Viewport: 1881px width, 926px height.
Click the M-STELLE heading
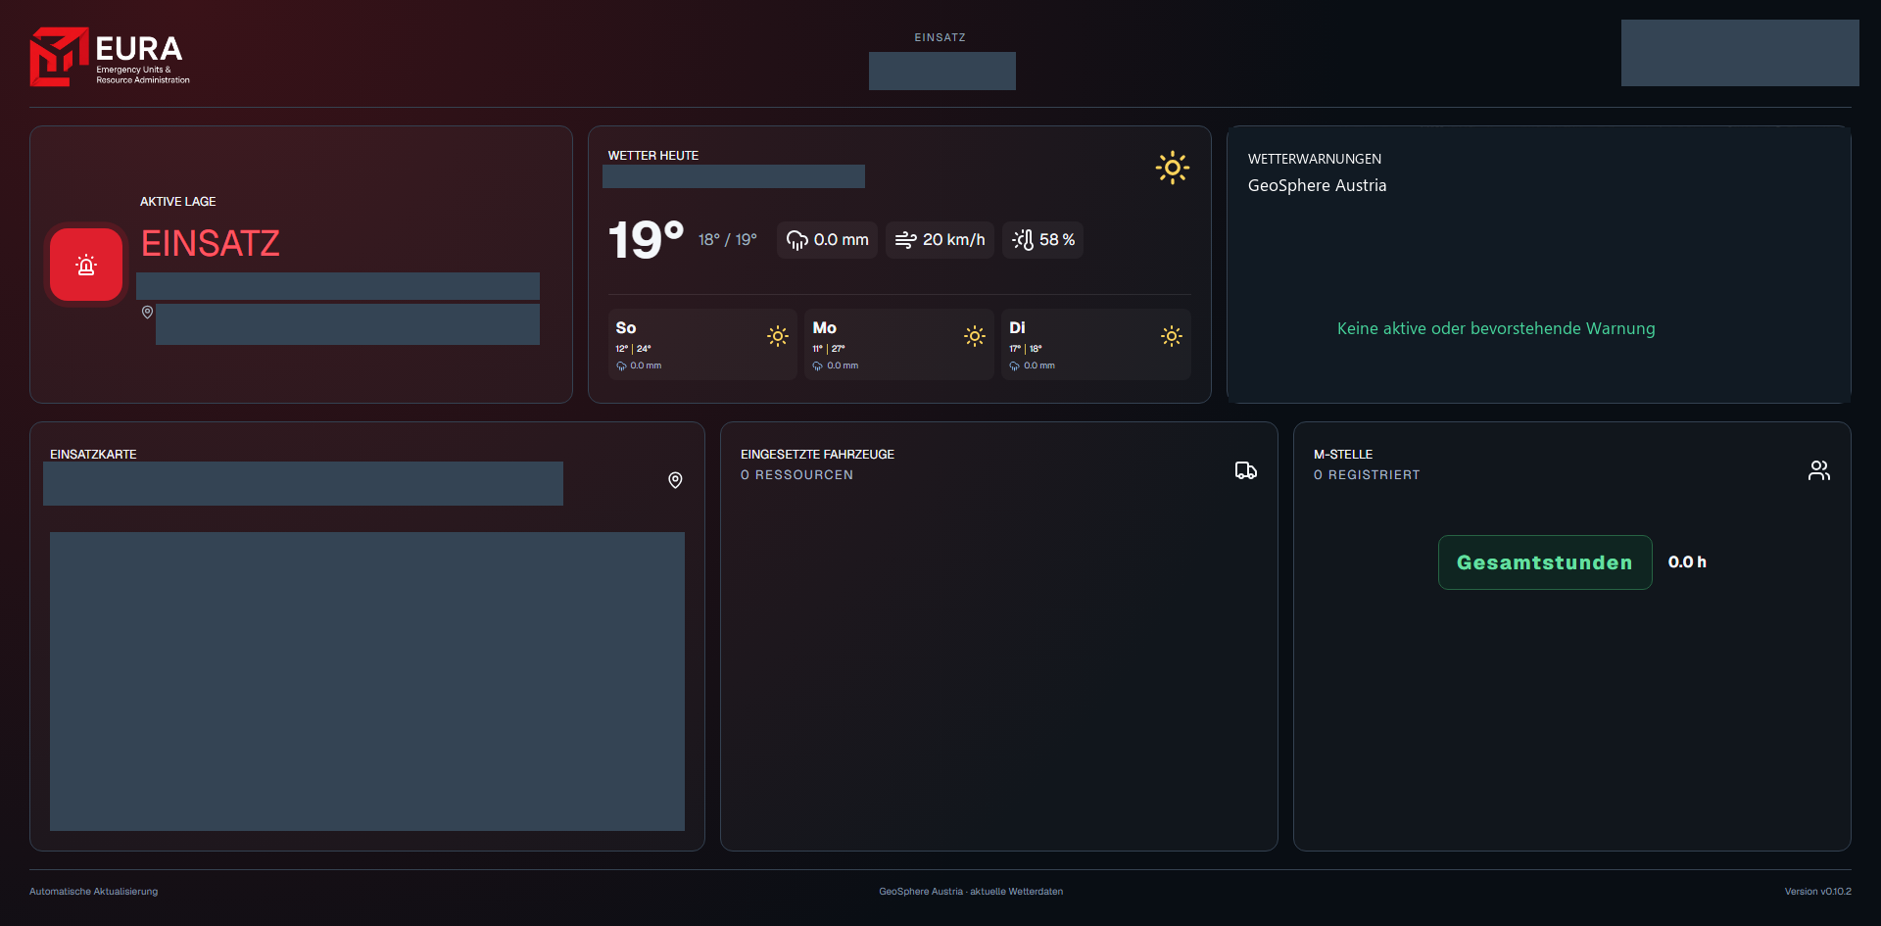(1343, 455)
